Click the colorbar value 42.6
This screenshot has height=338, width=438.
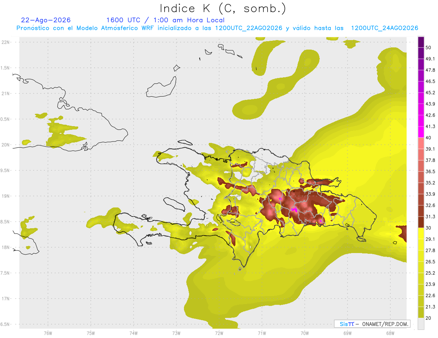[430, 115]
